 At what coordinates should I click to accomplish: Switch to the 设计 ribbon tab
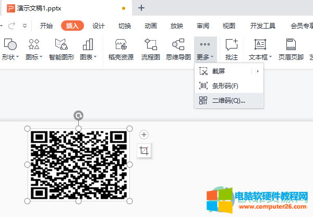click(99, 26)
